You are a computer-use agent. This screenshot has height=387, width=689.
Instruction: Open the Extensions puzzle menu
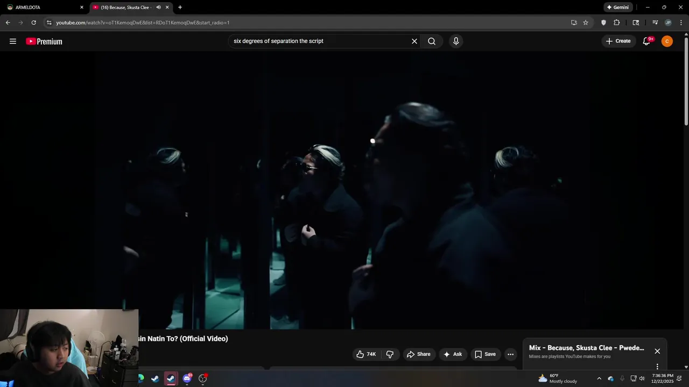coord(617,23)
